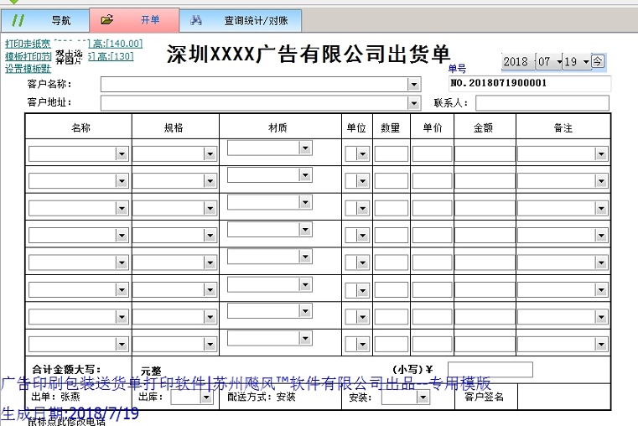This screenshot has height=426, width=638.
Task: Expand first row 材质 dropdown arrow
Action: click(x=306, y=148)
